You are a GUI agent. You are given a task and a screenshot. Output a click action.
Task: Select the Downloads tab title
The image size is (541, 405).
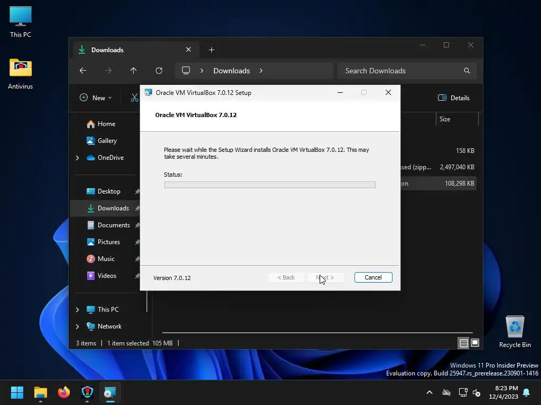107,50
